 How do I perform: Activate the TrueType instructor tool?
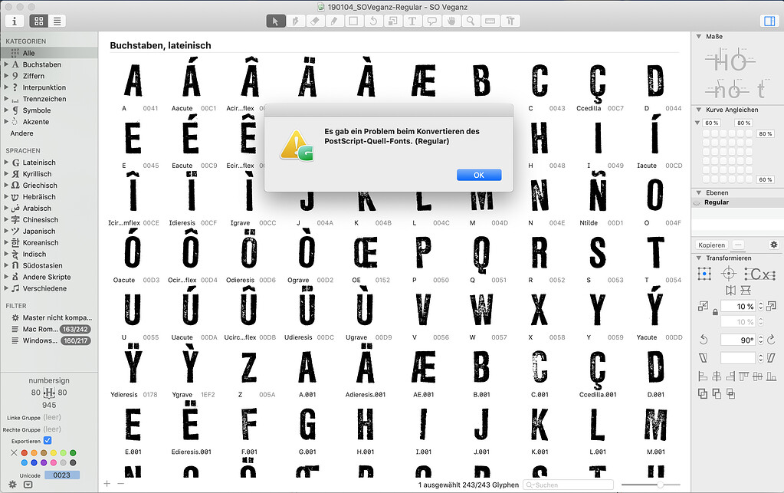point(510,21)
